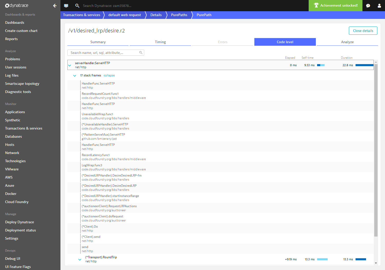Screen dimensions: 385x270
Task: Click the scrollbar up arrow
Action: point(376,62)
